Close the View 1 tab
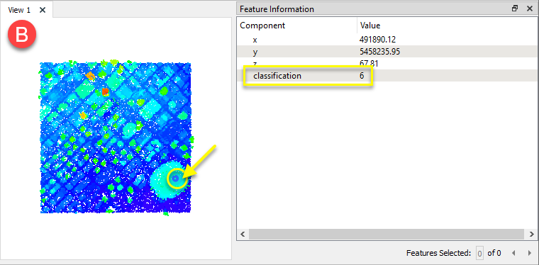The height and width of the screenshot is (265, 539). pyautogui.click(x=43, y=10)
